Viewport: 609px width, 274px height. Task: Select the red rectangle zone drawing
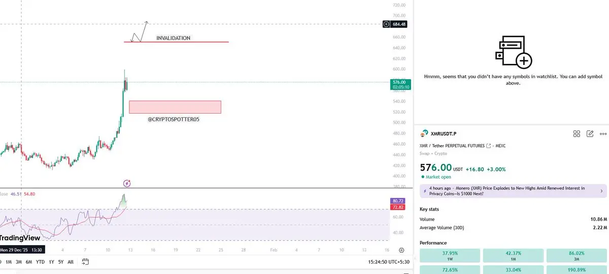175,107
